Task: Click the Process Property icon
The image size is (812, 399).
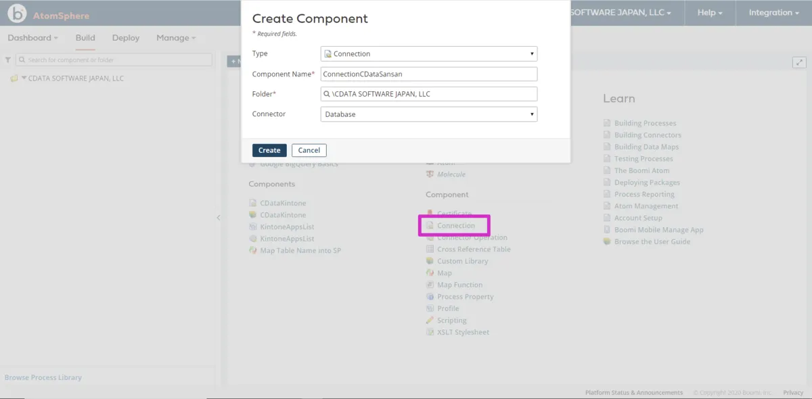Action: (x=430, y=297)
